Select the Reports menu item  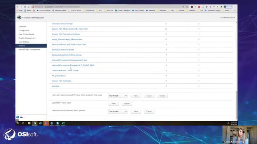click(x=31, y=46)
